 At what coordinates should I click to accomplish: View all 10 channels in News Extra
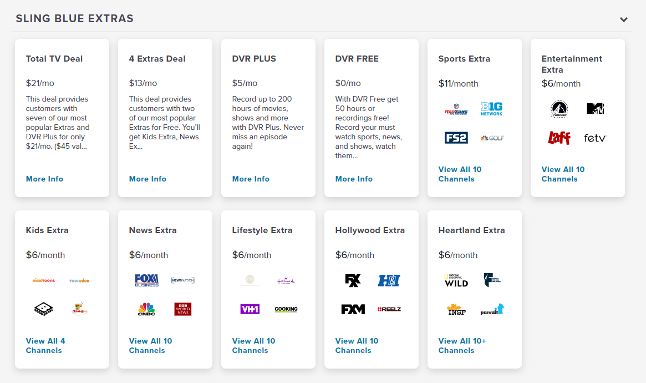click(150, 345)
